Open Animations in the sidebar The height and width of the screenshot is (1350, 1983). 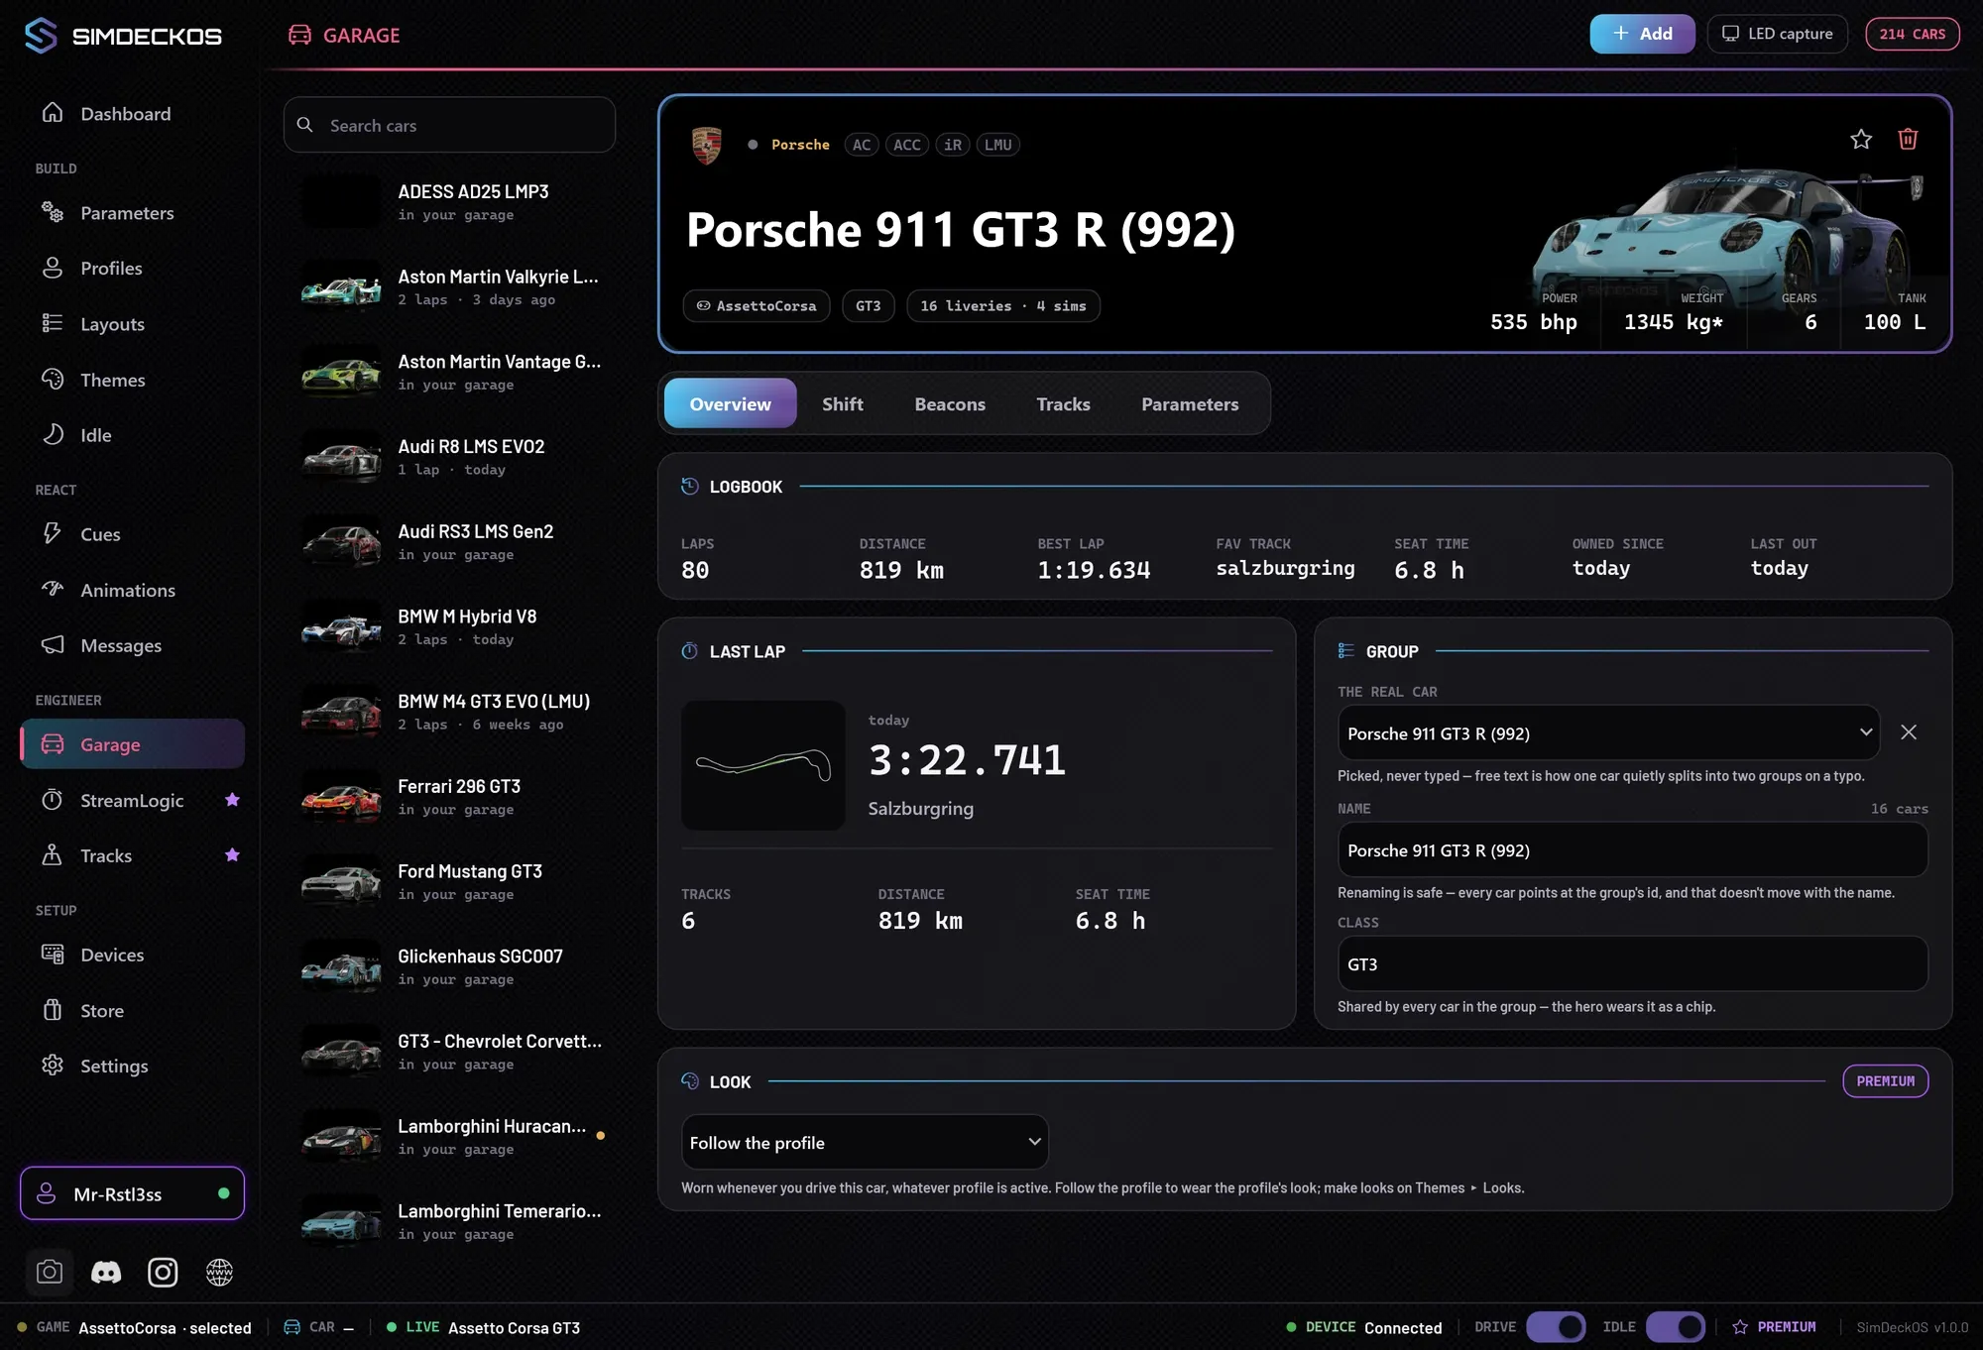132,590
